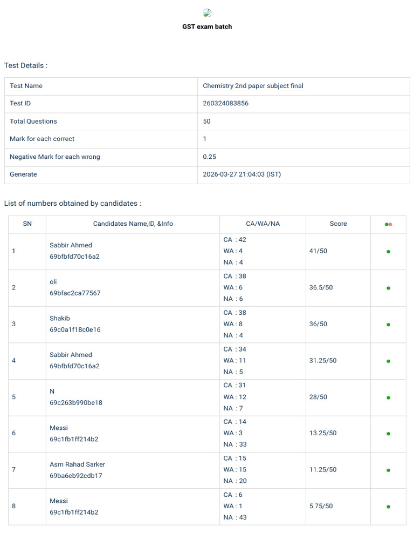
Task: Click candidate ID 69bfac2ca77567
Action: coord(75,293)
